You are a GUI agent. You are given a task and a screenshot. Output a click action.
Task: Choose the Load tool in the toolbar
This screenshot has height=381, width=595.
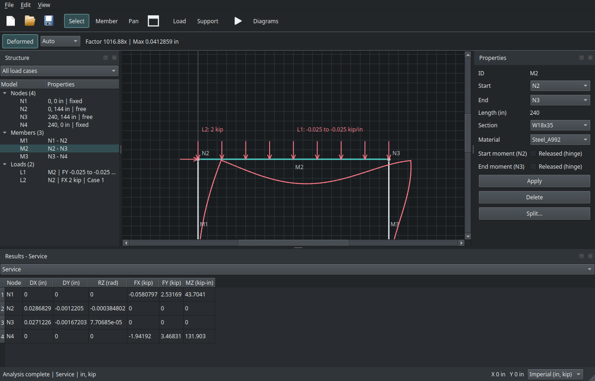tap(179, 21)
